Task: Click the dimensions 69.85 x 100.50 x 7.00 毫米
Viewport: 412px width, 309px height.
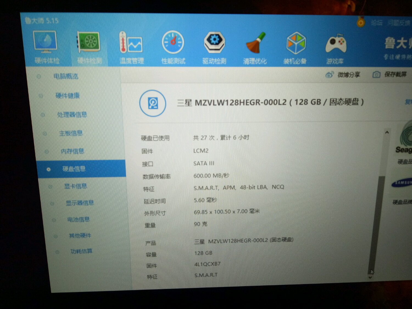Action: (x=227, y=211)
